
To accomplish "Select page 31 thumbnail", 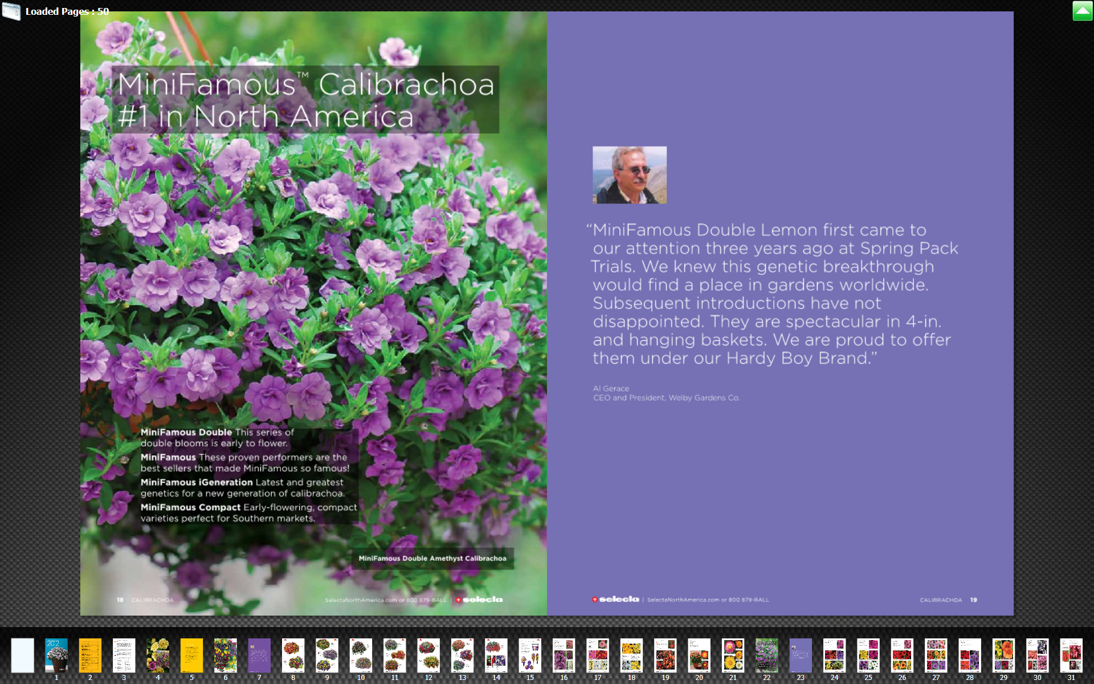I will pyautogui.click(x=1071, y=655).
